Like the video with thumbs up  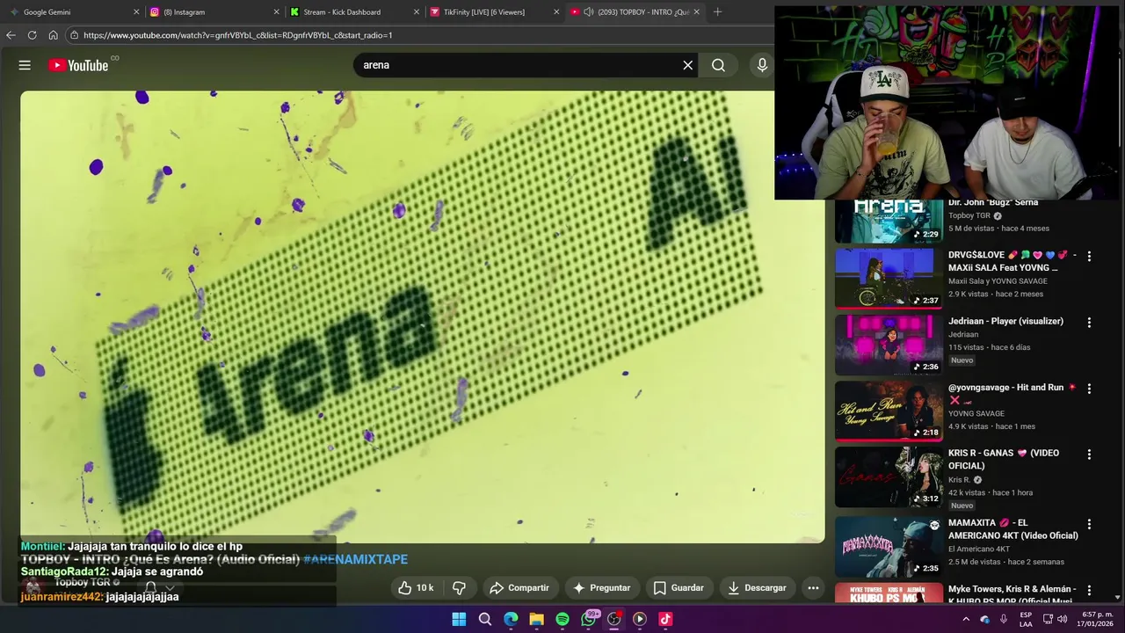[x=416, y=588]
